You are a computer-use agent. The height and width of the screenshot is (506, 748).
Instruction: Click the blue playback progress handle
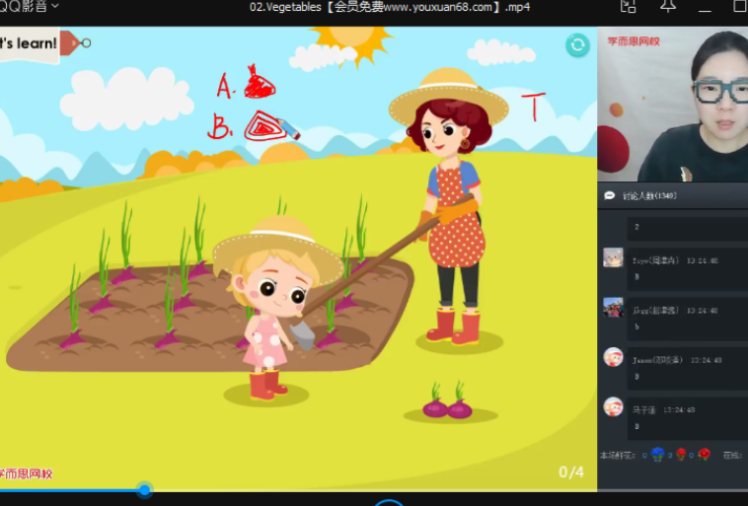point(145,489)
